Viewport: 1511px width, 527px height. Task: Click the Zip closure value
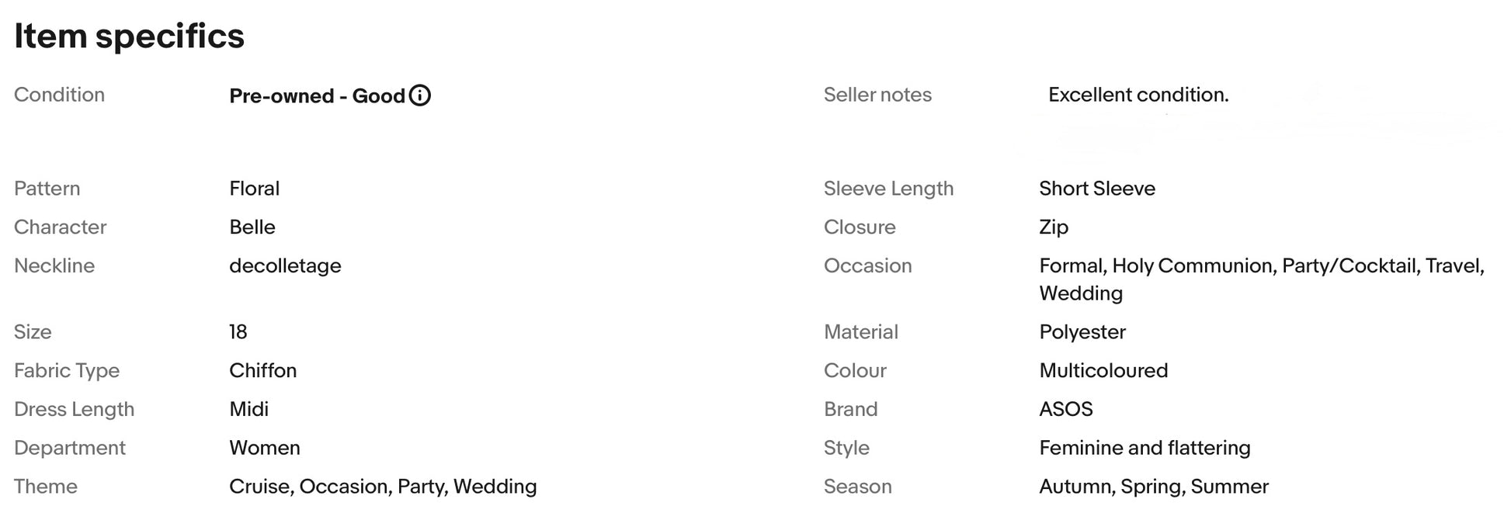click(1054, 227)
